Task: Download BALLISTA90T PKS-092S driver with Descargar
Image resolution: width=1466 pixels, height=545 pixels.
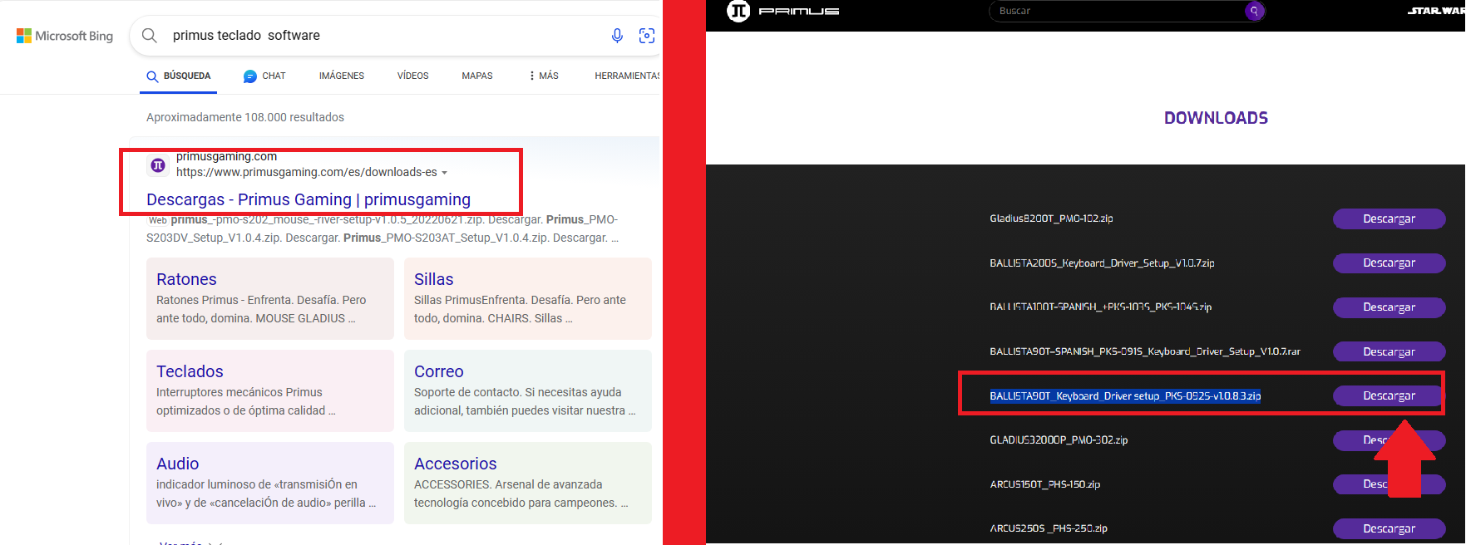Action: pyautogui.click(x=1388, y=396)
